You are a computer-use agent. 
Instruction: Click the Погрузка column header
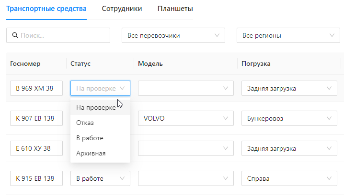pos(256,63)
